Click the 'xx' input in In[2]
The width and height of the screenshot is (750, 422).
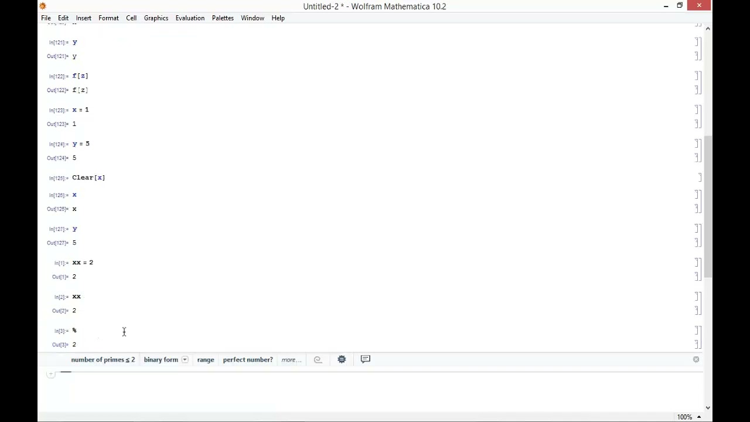[76, 297]
